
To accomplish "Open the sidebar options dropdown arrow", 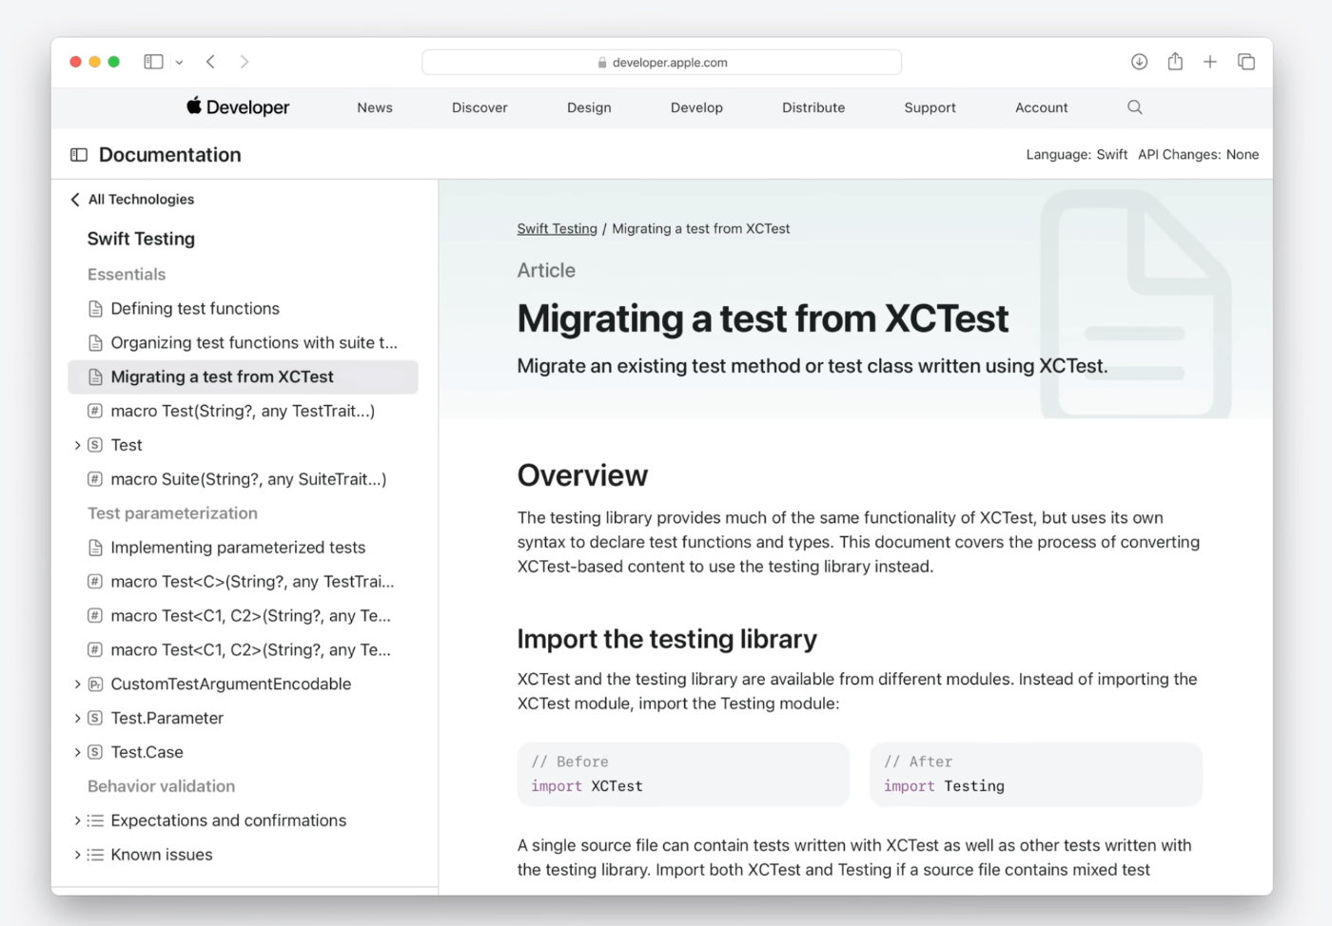I will (x=179, y=63).
